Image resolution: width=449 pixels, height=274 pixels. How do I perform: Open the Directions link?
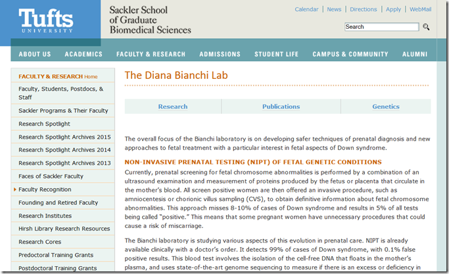tap(363, 9)
